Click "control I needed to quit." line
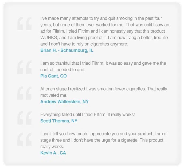The height and width of the screenshot is (168, 184). [x=62, y=70]
